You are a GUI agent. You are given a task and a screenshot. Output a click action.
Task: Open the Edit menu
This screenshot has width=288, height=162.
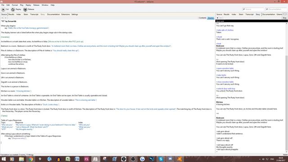coord(8,5)
